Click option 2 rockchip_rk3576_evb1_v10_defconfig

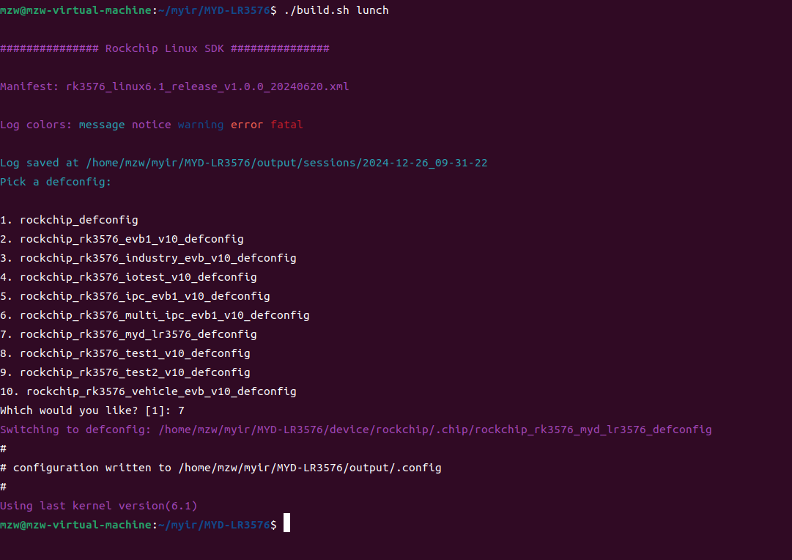[122, 239]
